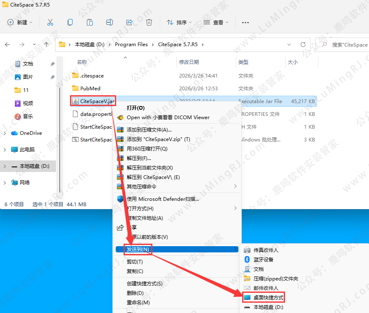
Task: Click 本地磁盘 (D:) breadcrumb segment
Action: point(90,45)
